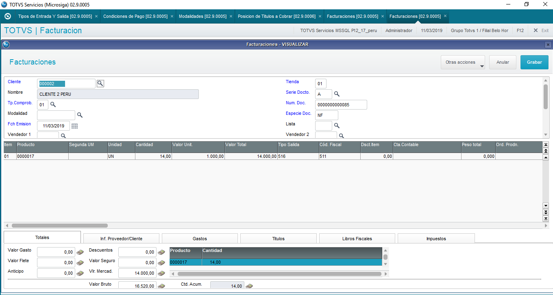Close the Condiciones de Pago tab
Viewport: 553px width, 295px height.
pos(172,16)
